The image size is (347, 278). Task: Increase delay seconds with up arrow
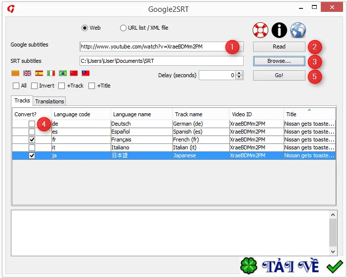239,73
